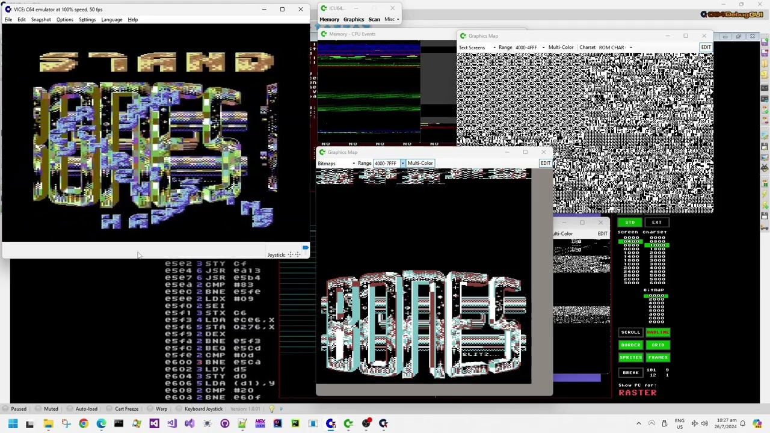The height and width of the screenshot is (433, 770).
Task: Open the Snapshot menu in VICE
Action: tap(41, 20)
